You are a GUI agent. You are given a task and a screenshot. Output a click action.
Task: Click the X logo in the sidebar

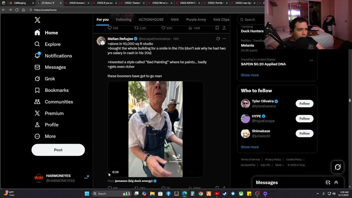[x=37, y=20]
